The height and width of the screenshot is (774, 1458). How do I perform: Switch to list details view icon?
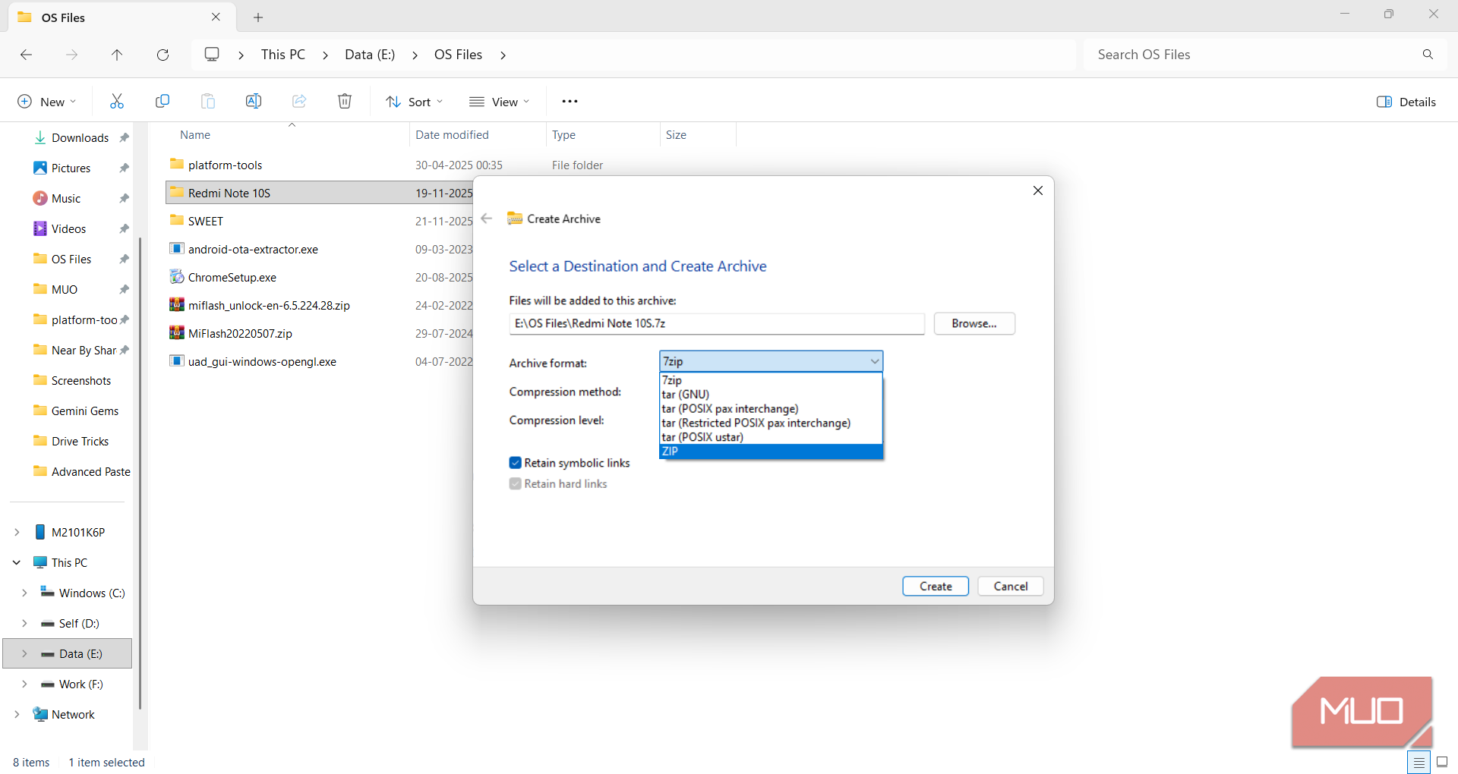coord(1419,762)
